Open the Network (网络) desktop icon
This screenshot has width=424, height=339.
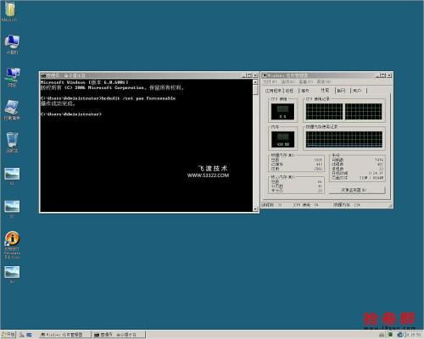(x=12, y=77)
